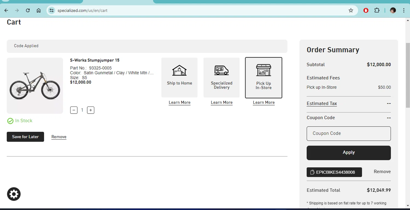Remove the applied EPICBIKES4438008 coupon
The width and height of the screenshot is (410, 210).
pyautogui.click(x=382, y=172)
